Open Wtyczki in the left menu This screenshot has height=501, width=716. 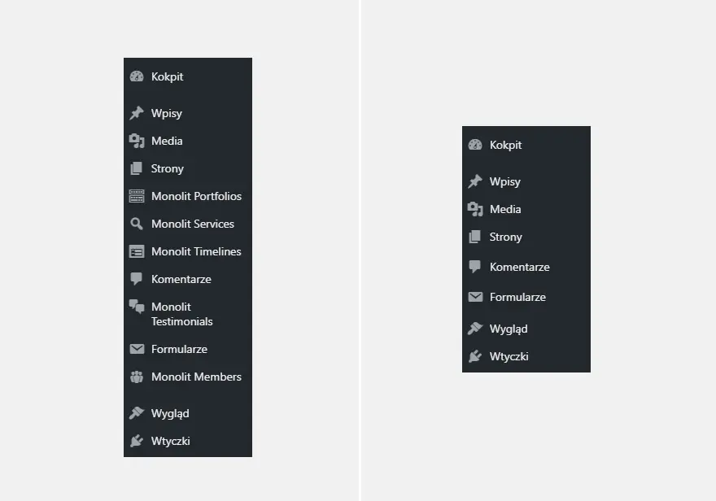188,442
